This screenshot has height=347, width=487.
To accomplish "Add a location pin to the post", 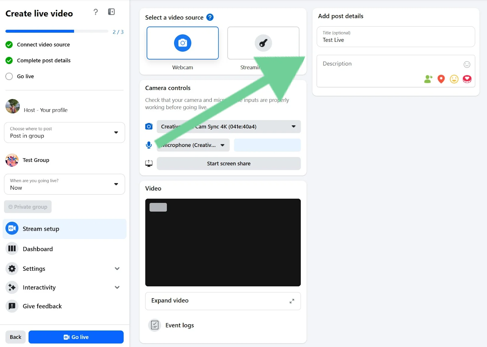I will [441, 79].
